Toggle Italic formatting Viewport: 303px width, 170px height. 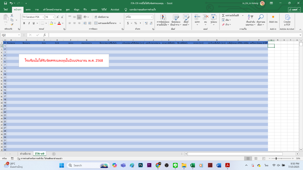point(29,23)
